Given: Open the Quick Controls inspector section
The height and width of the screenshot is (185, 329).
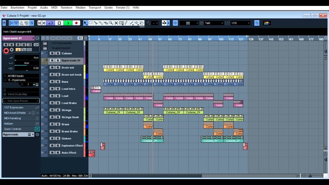Looking at the screenshot, I should click(21, 129).
